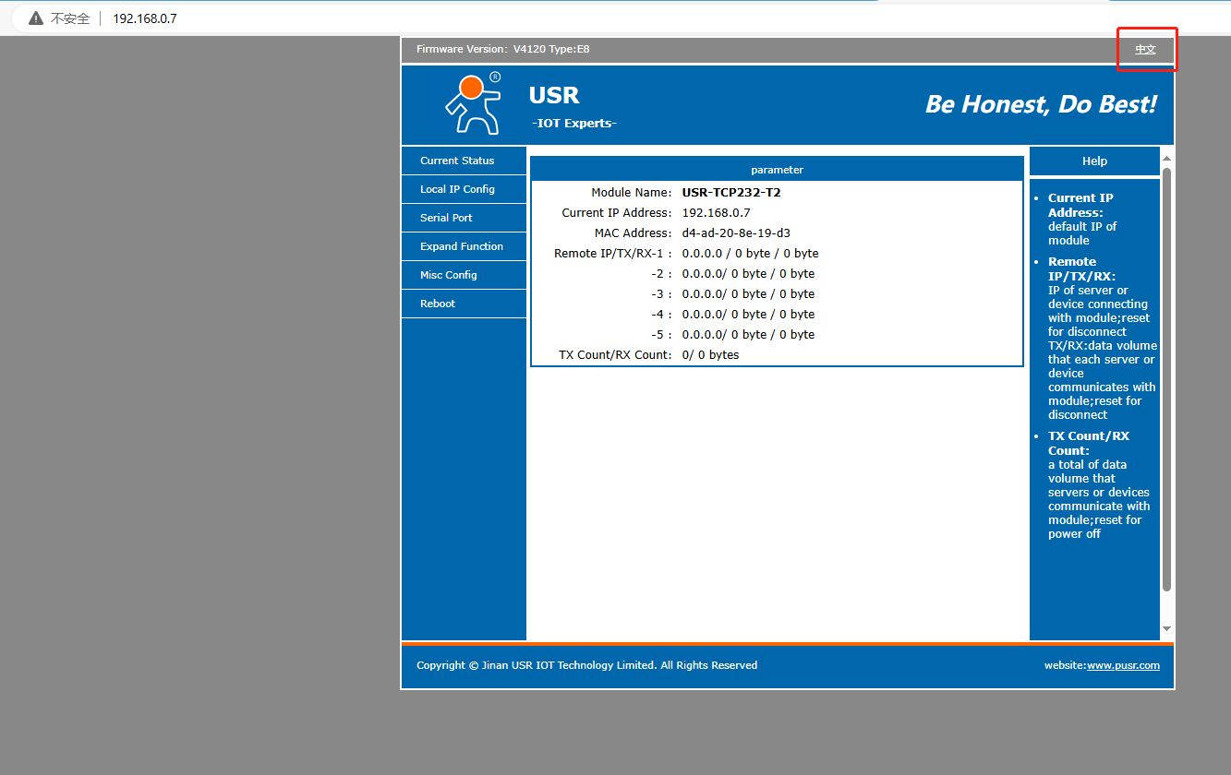
Task: Select the Expand Function menu item
Action: tap(462, 246)
